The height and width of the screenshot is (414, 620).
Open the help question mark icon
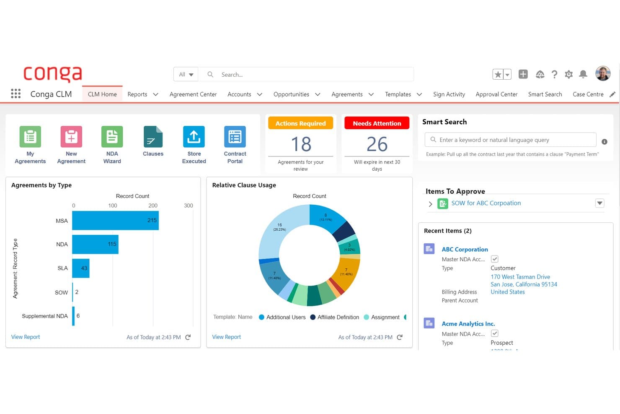tap(554, 74)
